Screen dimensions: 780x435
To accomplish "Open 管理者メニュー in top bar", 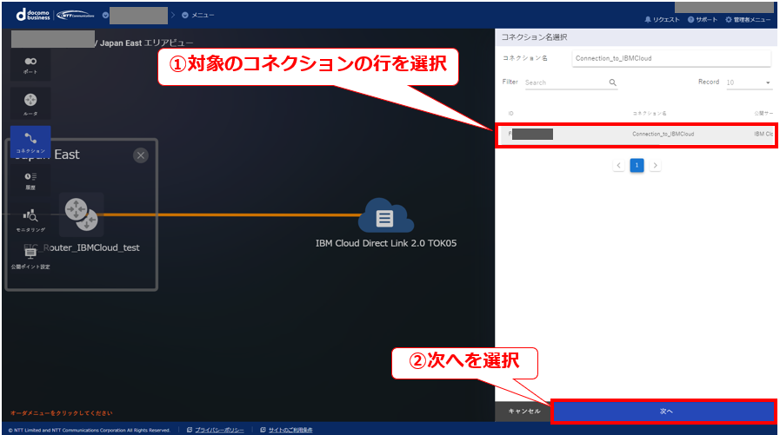I will click(x=748, y=19).
